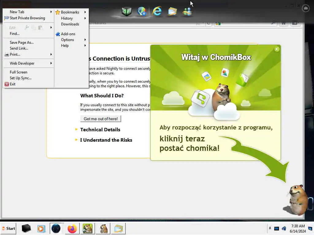The width and height of the screenshot is (314, 235).
Task: Click the Private Browsing mask icon
Action: tap(7, 18)
